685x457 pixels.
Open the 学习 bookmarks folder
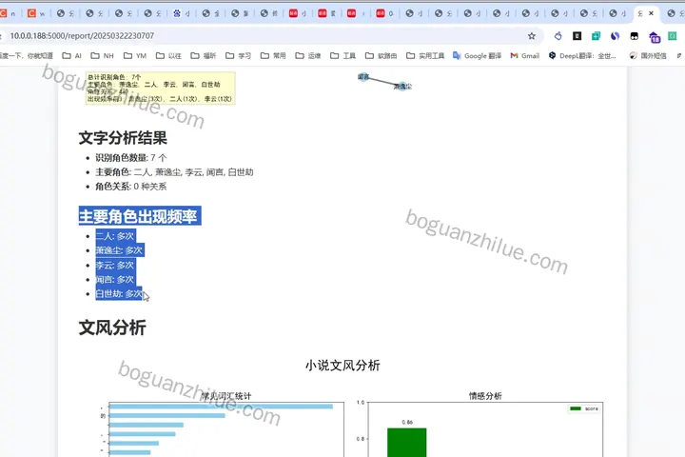(239, 55)
